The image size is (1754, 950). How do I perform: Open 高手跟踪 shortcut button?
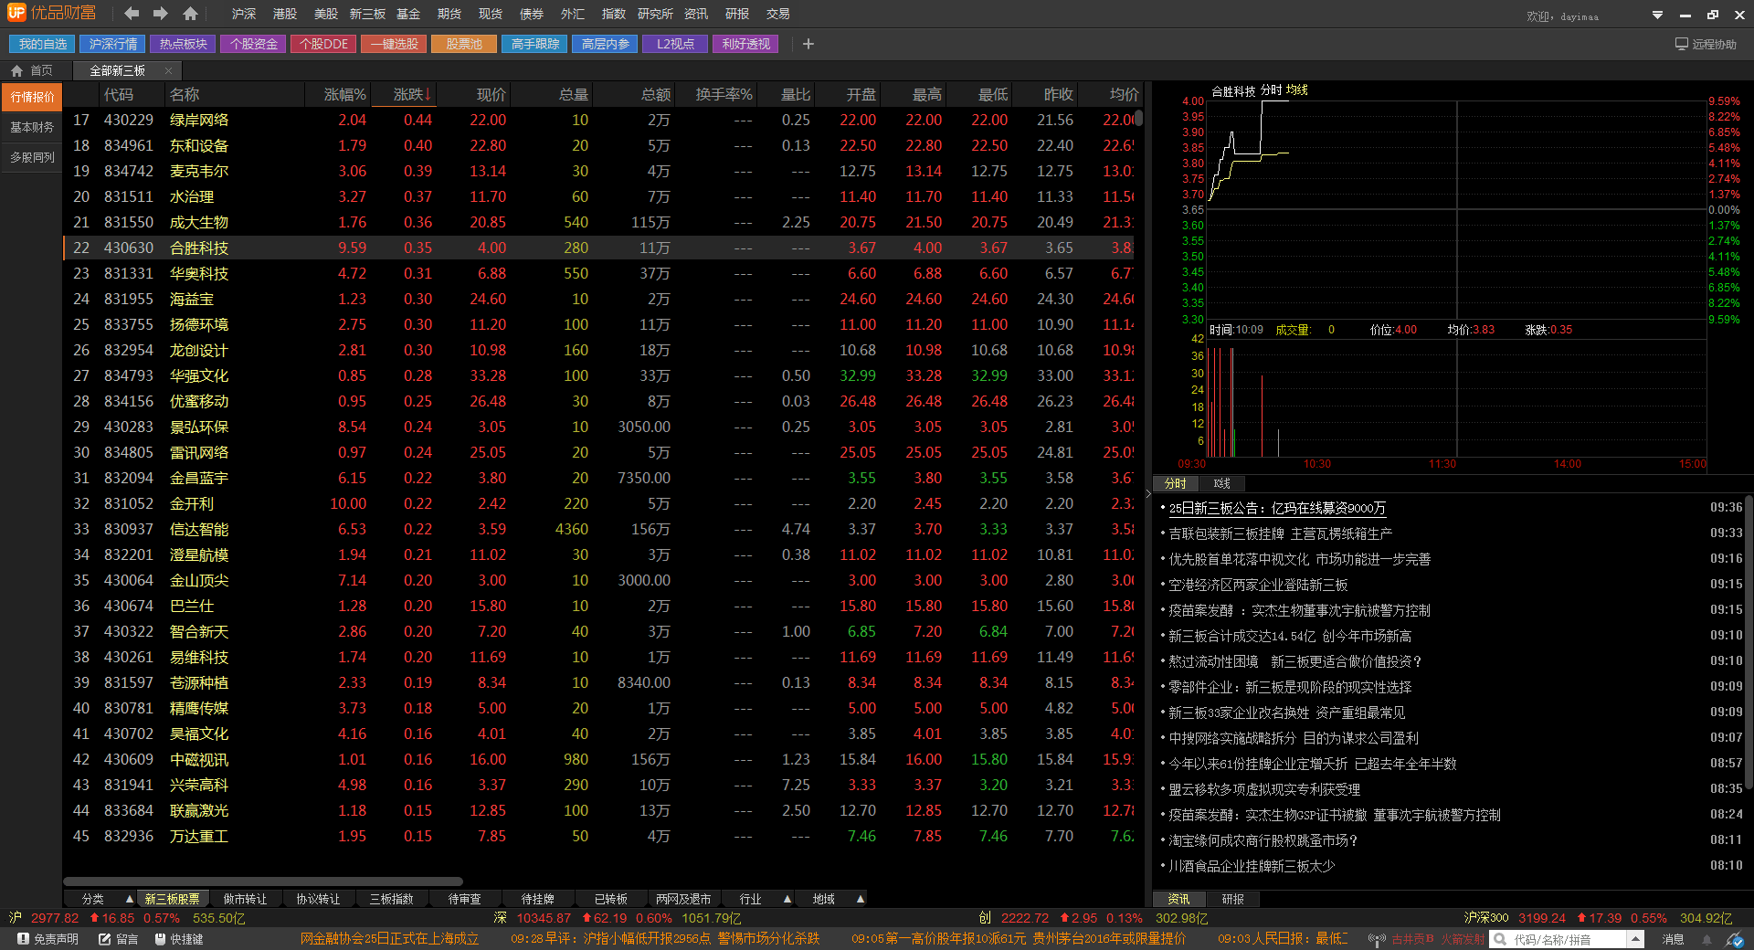pyautogui.click(x=535, y=44)
